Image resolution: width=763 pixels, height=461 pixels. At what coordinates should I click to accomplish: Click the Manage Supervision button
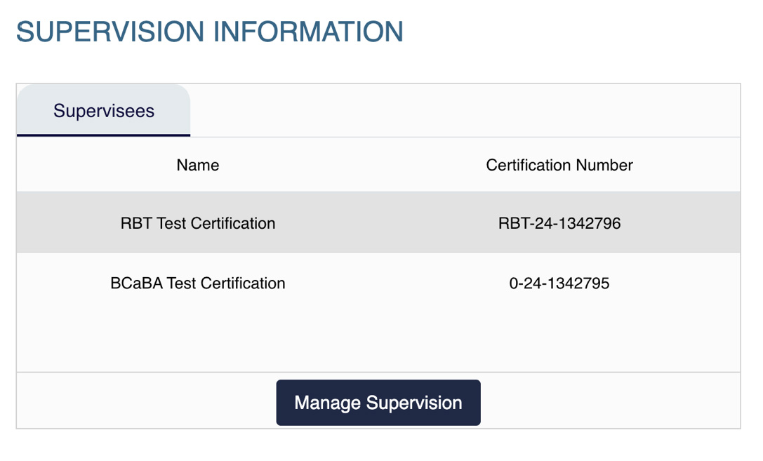378,403
